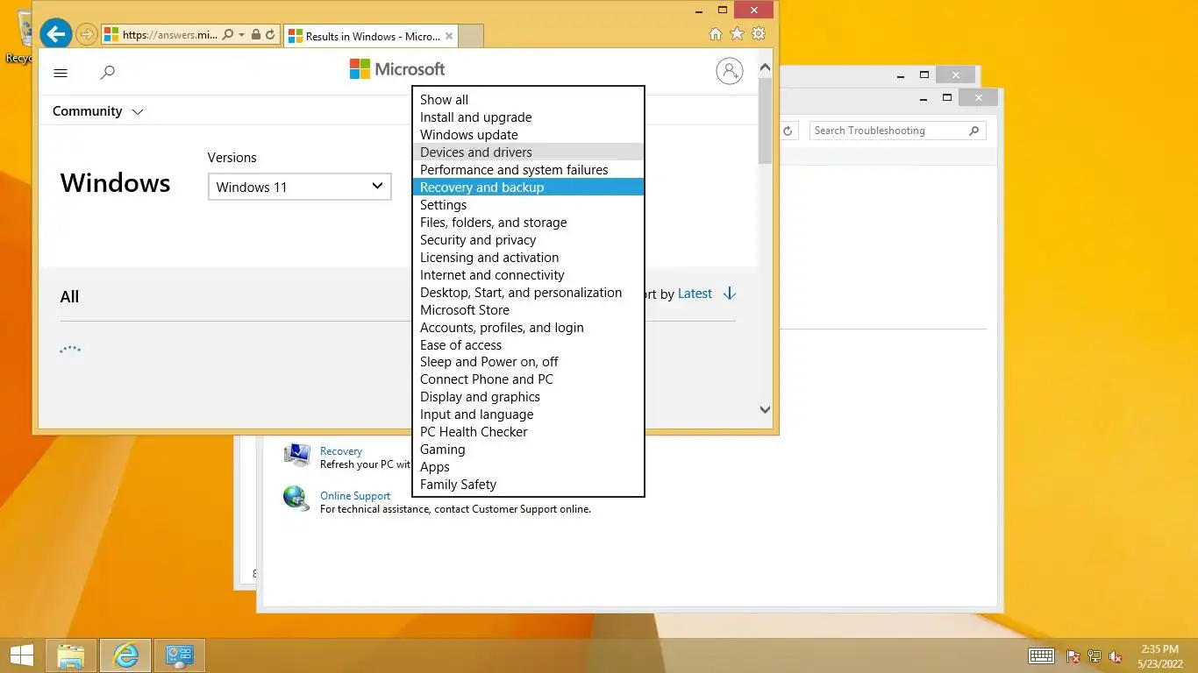Image resolution: width=1198 pixels, height=673 pixels.
Task: Open the Online Support link
Action: pos(355,495)
